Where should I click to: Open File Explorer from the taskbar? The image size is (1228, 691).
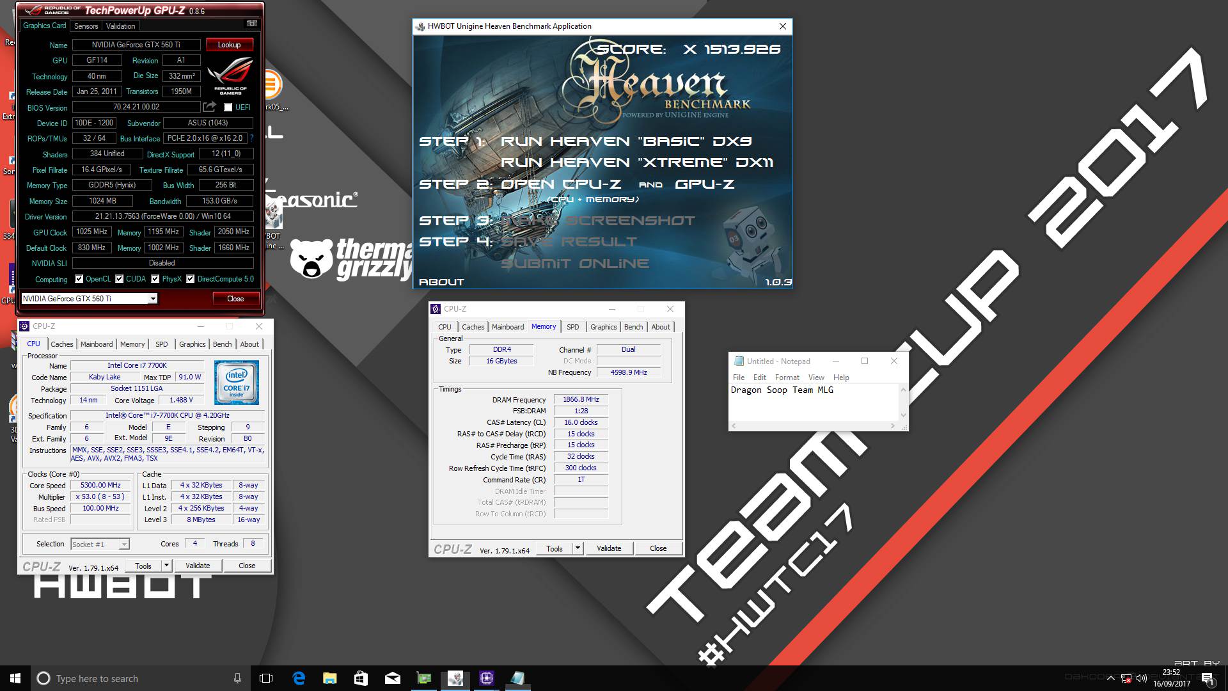pos(329,678)
